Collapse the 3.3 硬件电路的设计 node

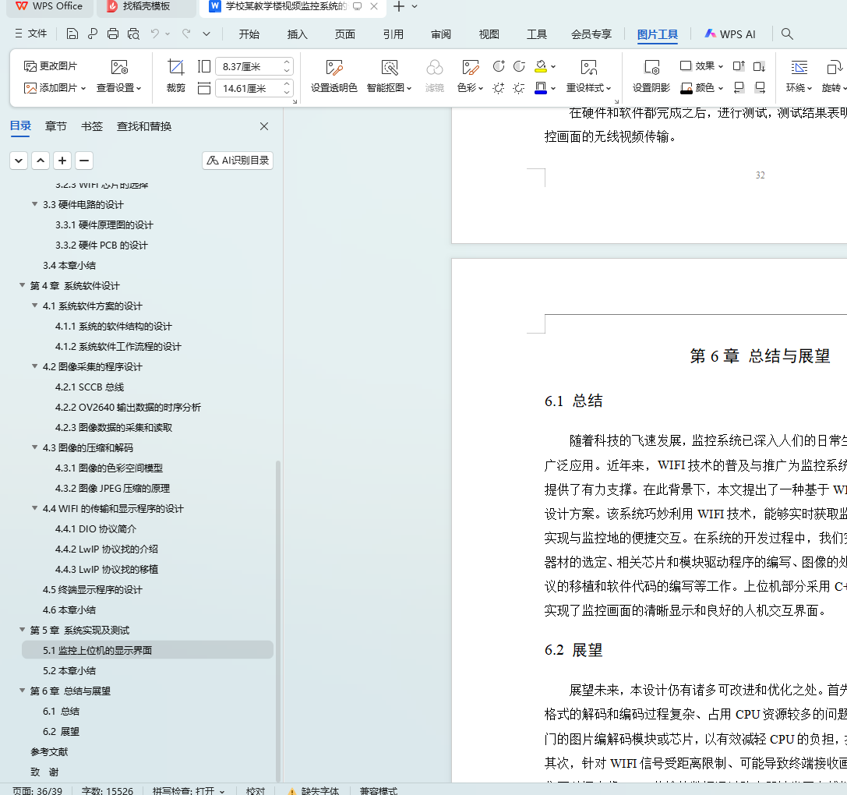pyautogui.click(x=34, y=203)
